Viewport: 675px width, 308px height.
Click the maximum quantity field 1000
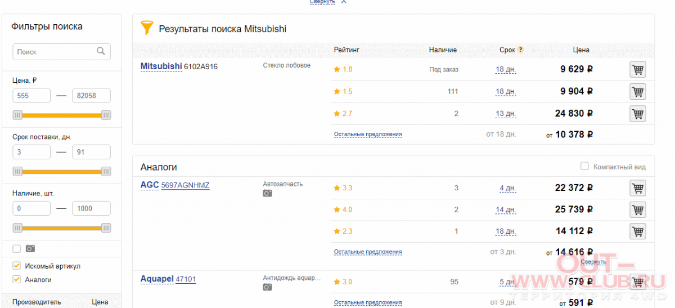pyautogui.click(x=91, y=208)
